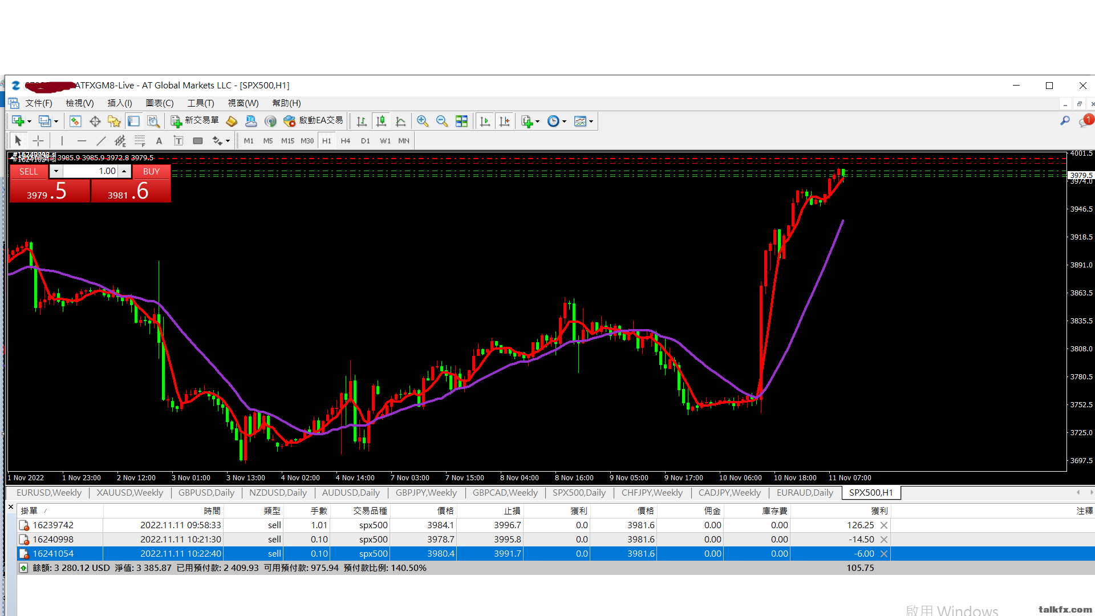The height and width of the screenshot is (616, 1095).
Task: Open the 圖表(C) menu
Action: [160, 103]
